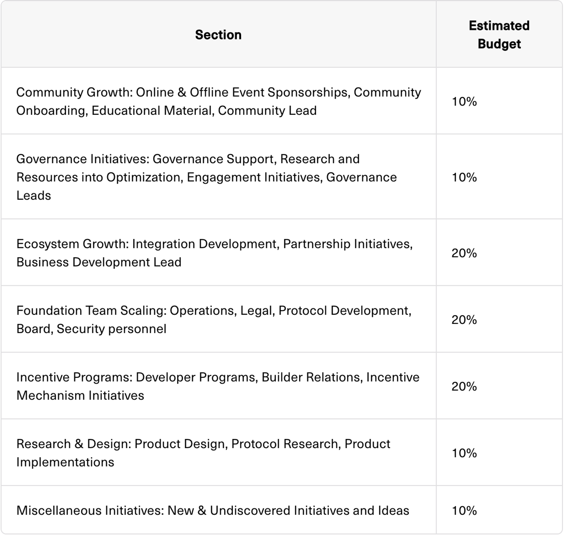
Task: Click the Estimated Budget column header
Action: pyautogui.click(x=499, y=35)
